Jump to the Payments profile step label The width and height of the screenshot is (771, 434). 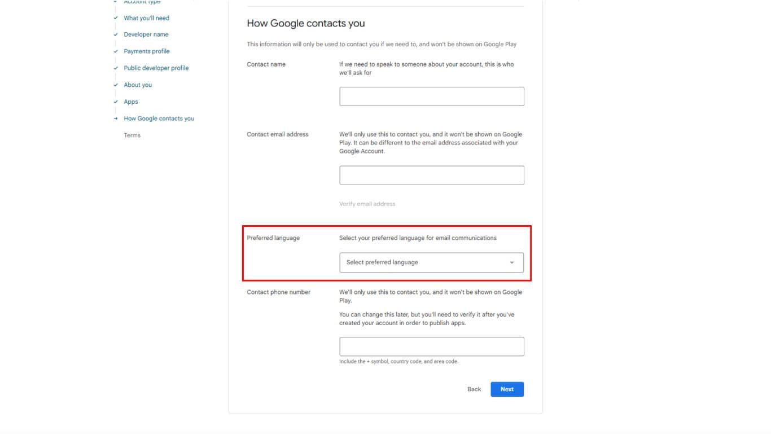pyautogui.click(x=147, y=51)
